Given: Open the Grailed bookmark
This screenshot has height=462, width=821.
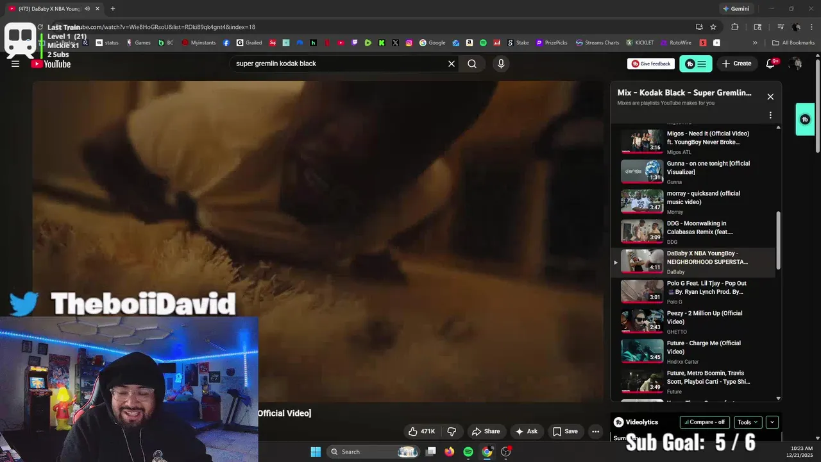Looking at the screenshot, I should (x=249, y=43).
